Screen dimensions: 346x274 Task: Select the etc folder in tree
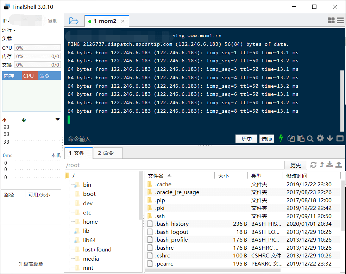[83, 213]
